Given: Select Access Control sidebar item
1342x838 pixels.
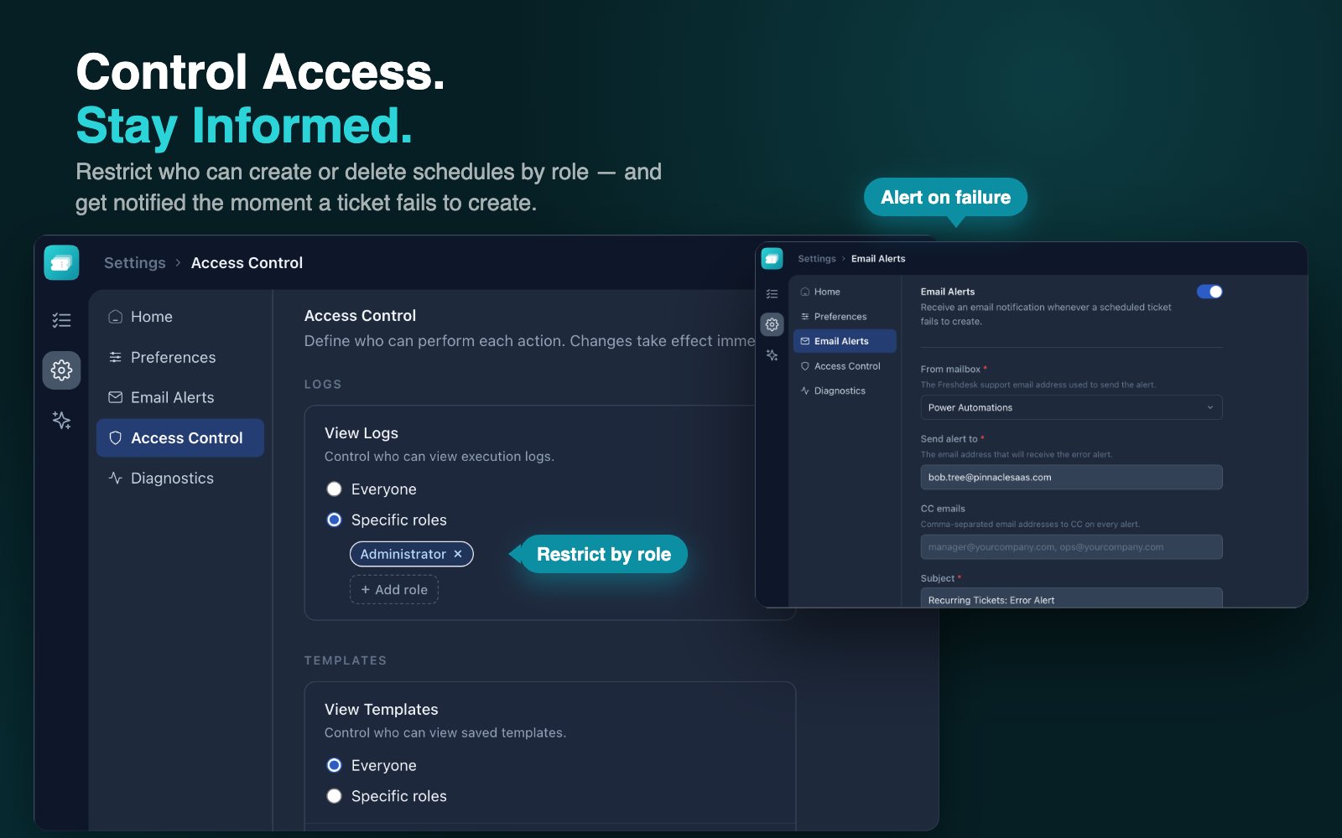Looking at the screenshot, I should tap(180, 437).
